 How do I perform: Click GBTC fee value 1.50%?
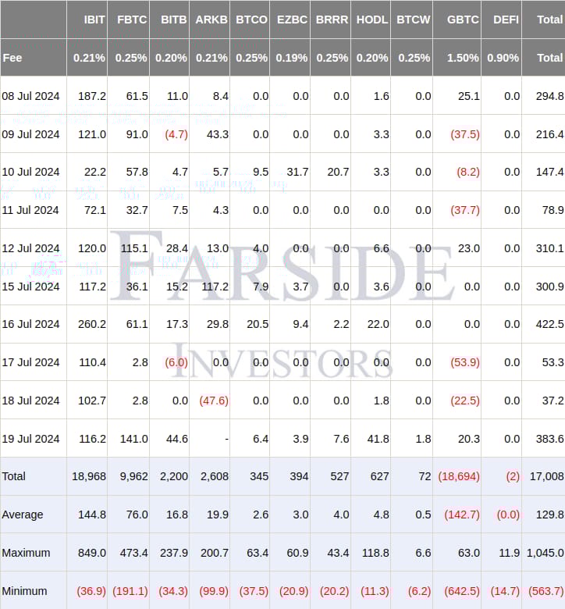463,58
